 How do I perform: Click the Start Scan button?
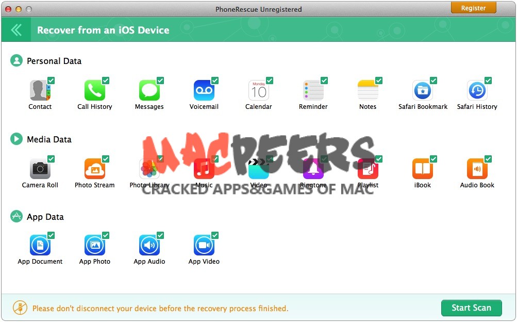472,308
